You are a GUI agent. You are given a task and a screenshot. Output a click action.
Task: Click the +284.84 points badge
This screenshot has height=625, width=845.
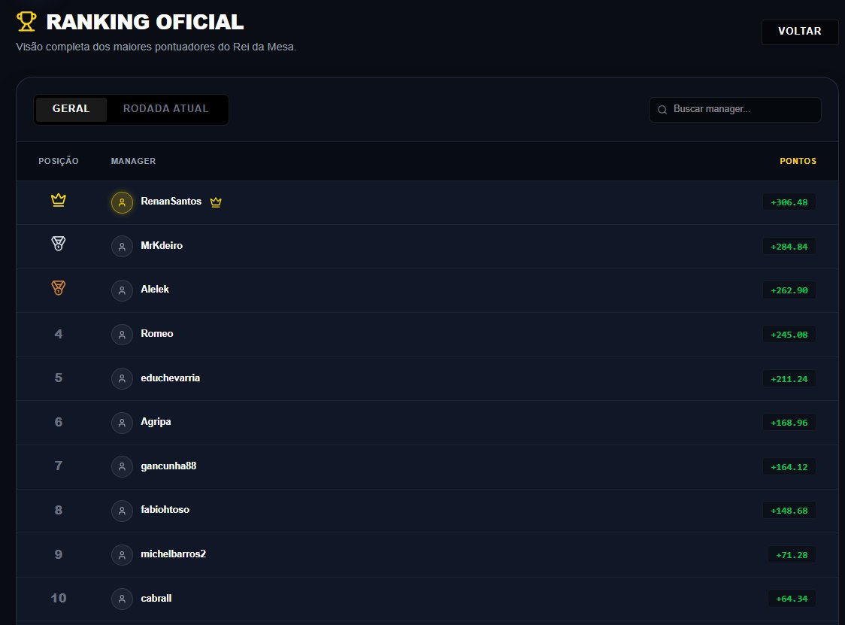789,247
